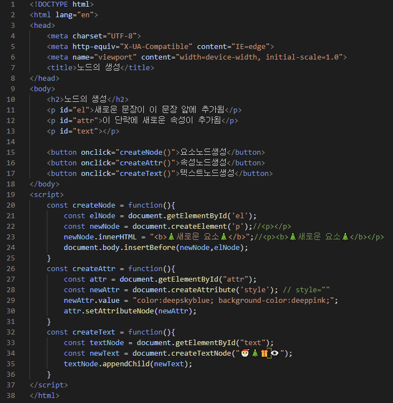Click the button label 텍스트노드생성
This screenshot has width=393, height=403.
click(207, 173)
